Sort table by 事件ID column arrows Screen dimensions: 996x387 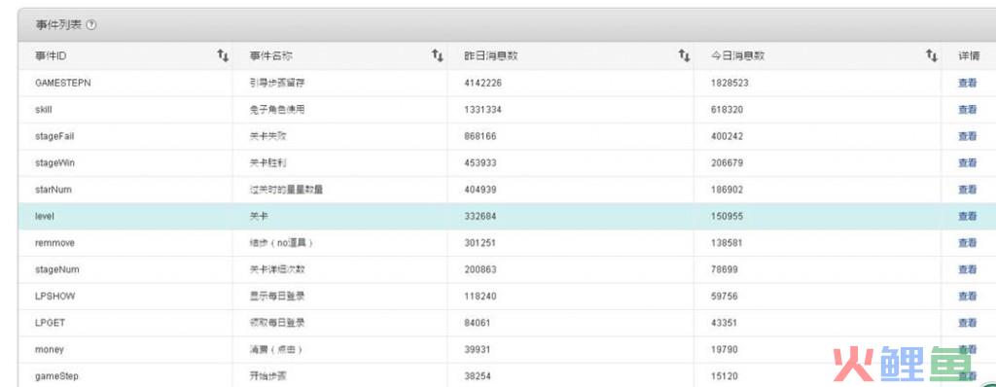coord(223,55)
